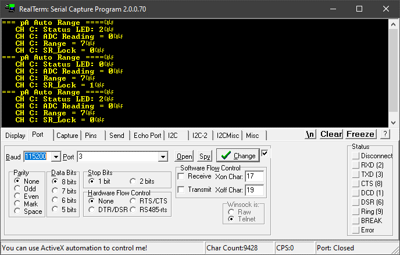Screen dimensions: 400x255
Task: Click the Open port button
Action: (184, 156)
